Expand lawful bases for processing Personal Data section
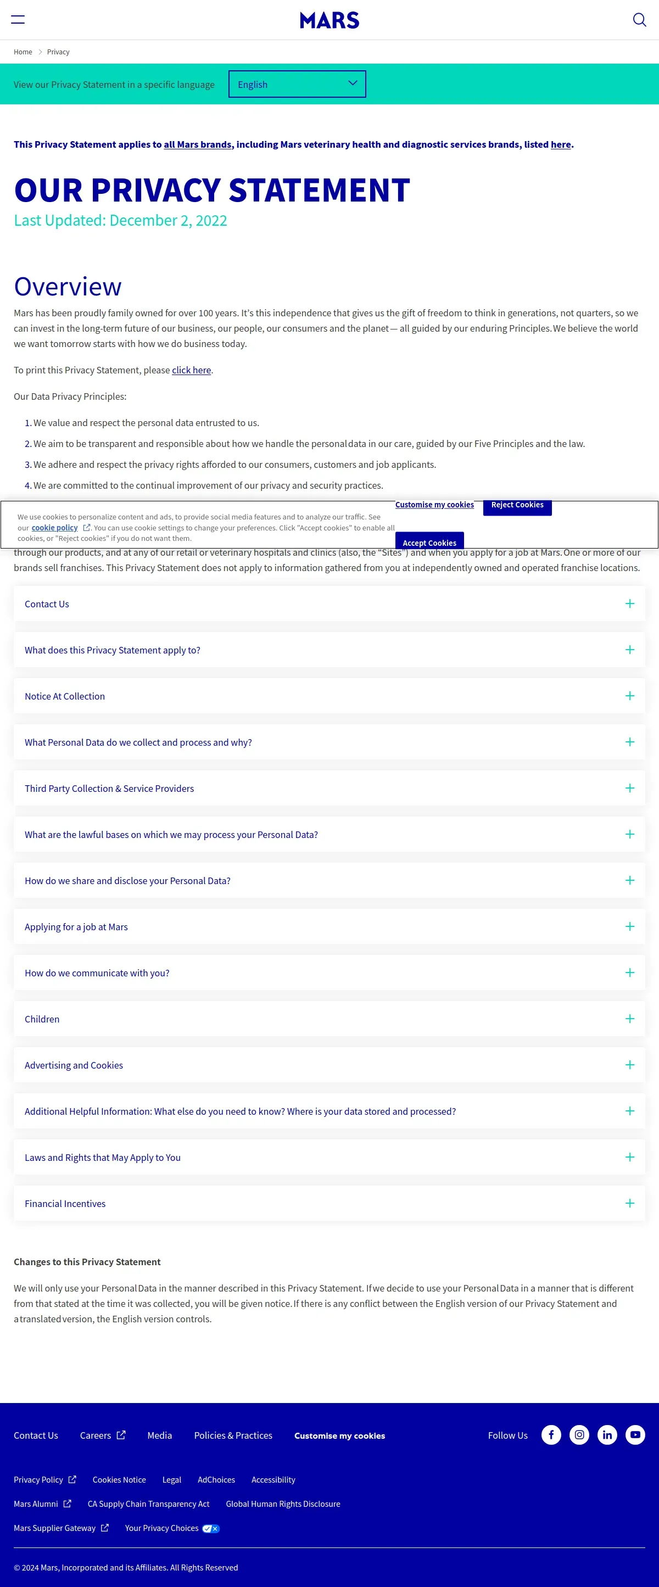 tap(329, 834)
